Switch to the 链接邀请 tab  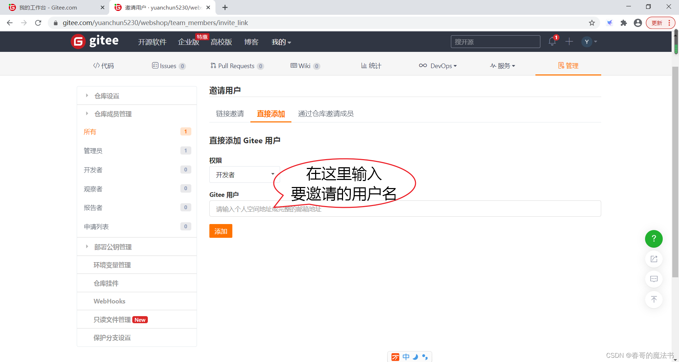coord(230,114)
